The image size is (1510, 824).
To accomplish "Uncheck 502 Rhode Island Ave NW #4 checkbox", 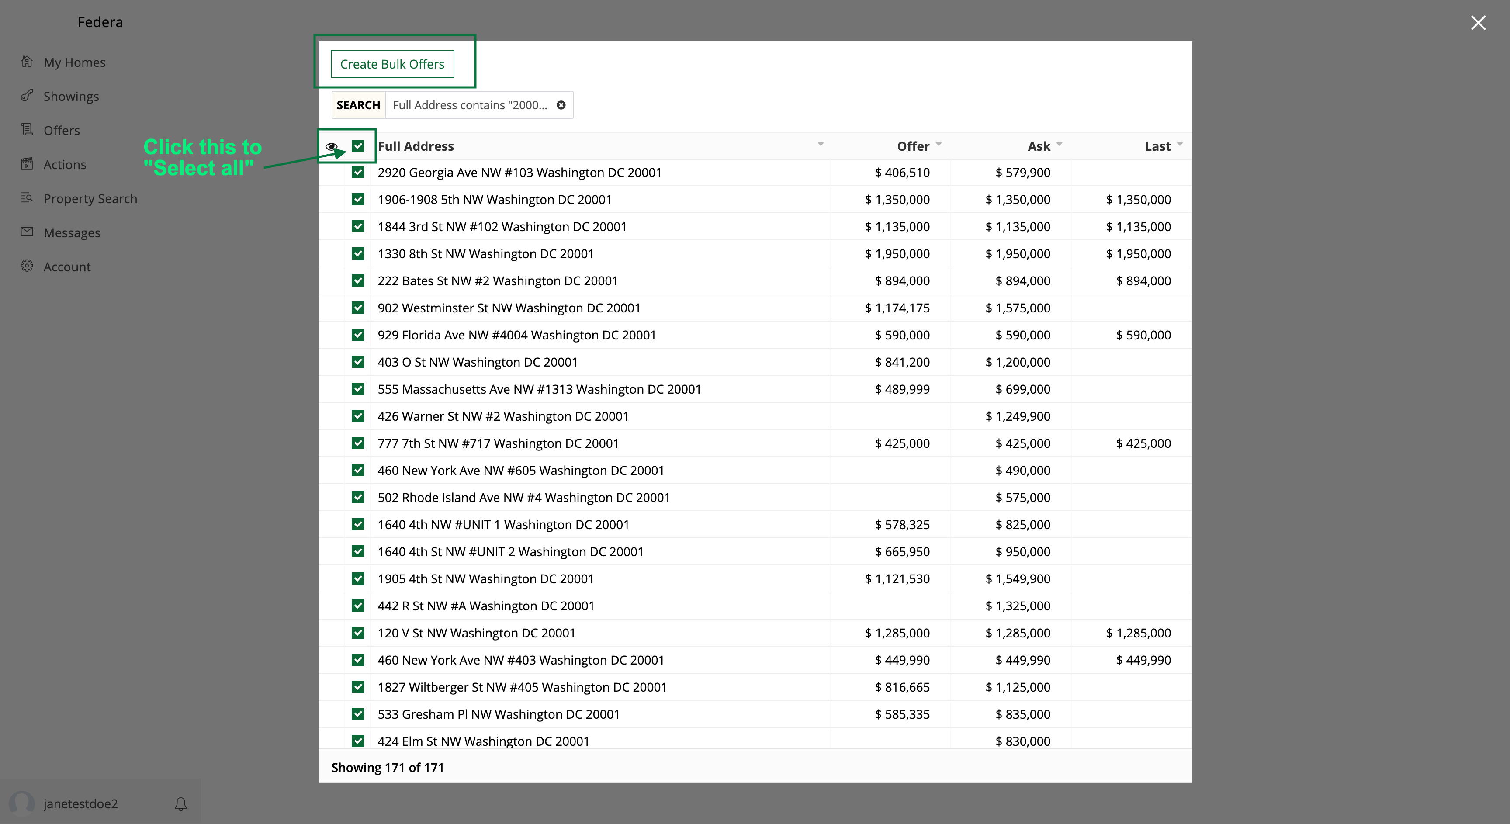I will 357,497.
